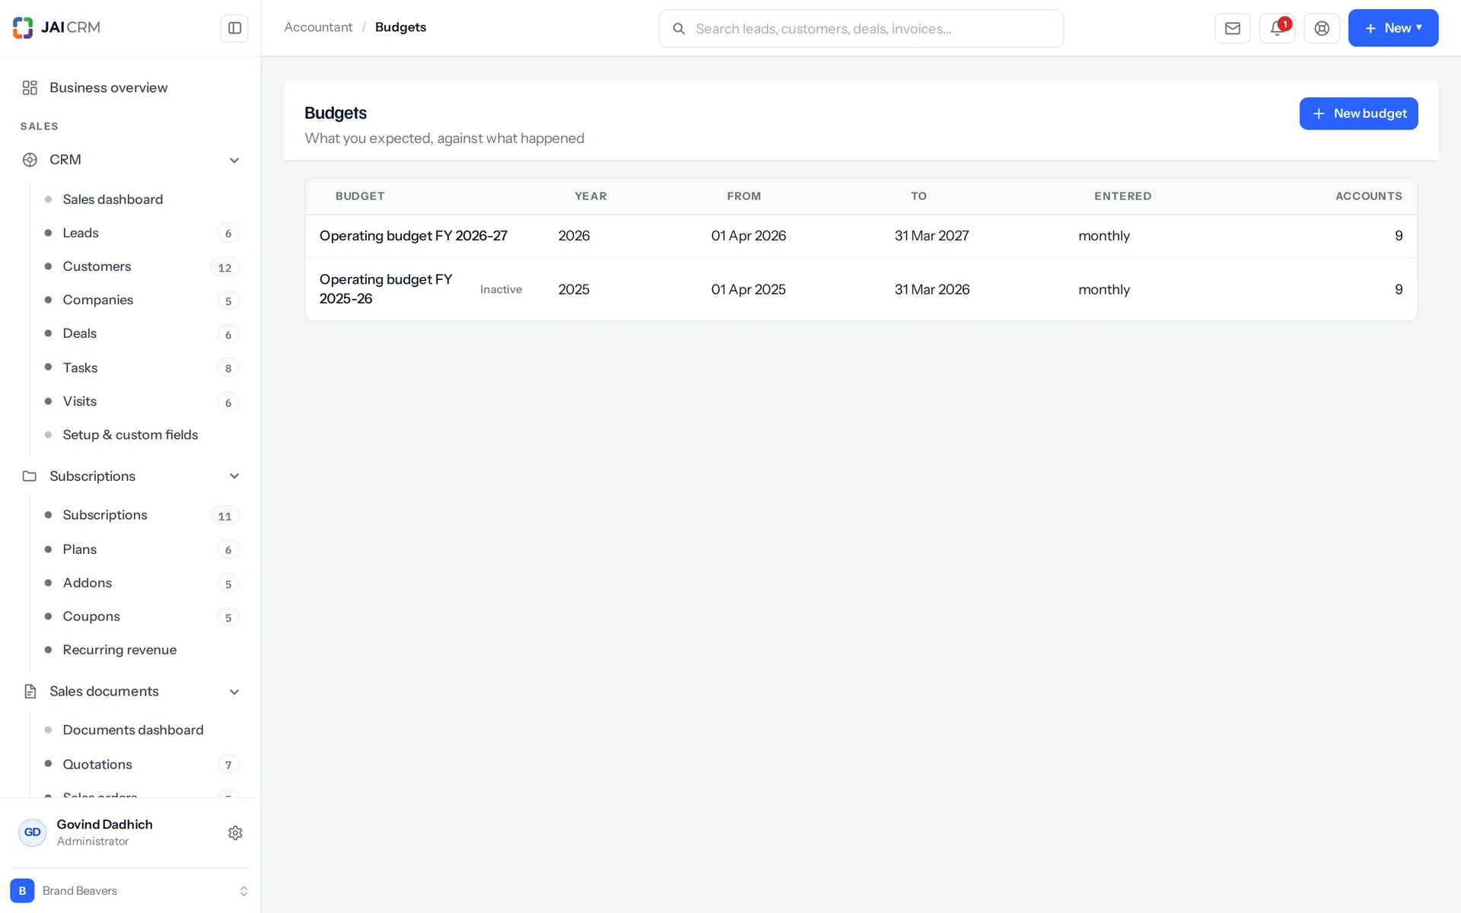
Task: Click the ACCOUNTS column header
Action: [1368, 196]
